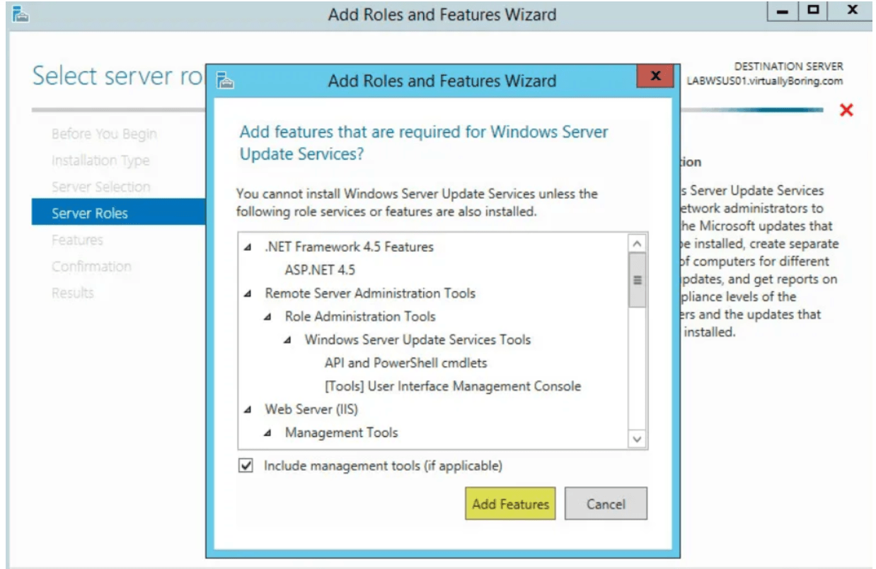Collapse Web Server (IIS) node
The height and width of the screenshot is (569, 876).
tap(248, 409)
